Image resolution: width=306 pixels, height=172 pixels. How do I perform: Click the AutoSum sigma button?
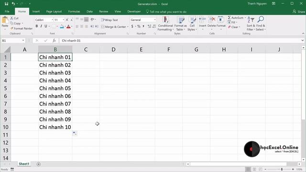pos(236,18)
